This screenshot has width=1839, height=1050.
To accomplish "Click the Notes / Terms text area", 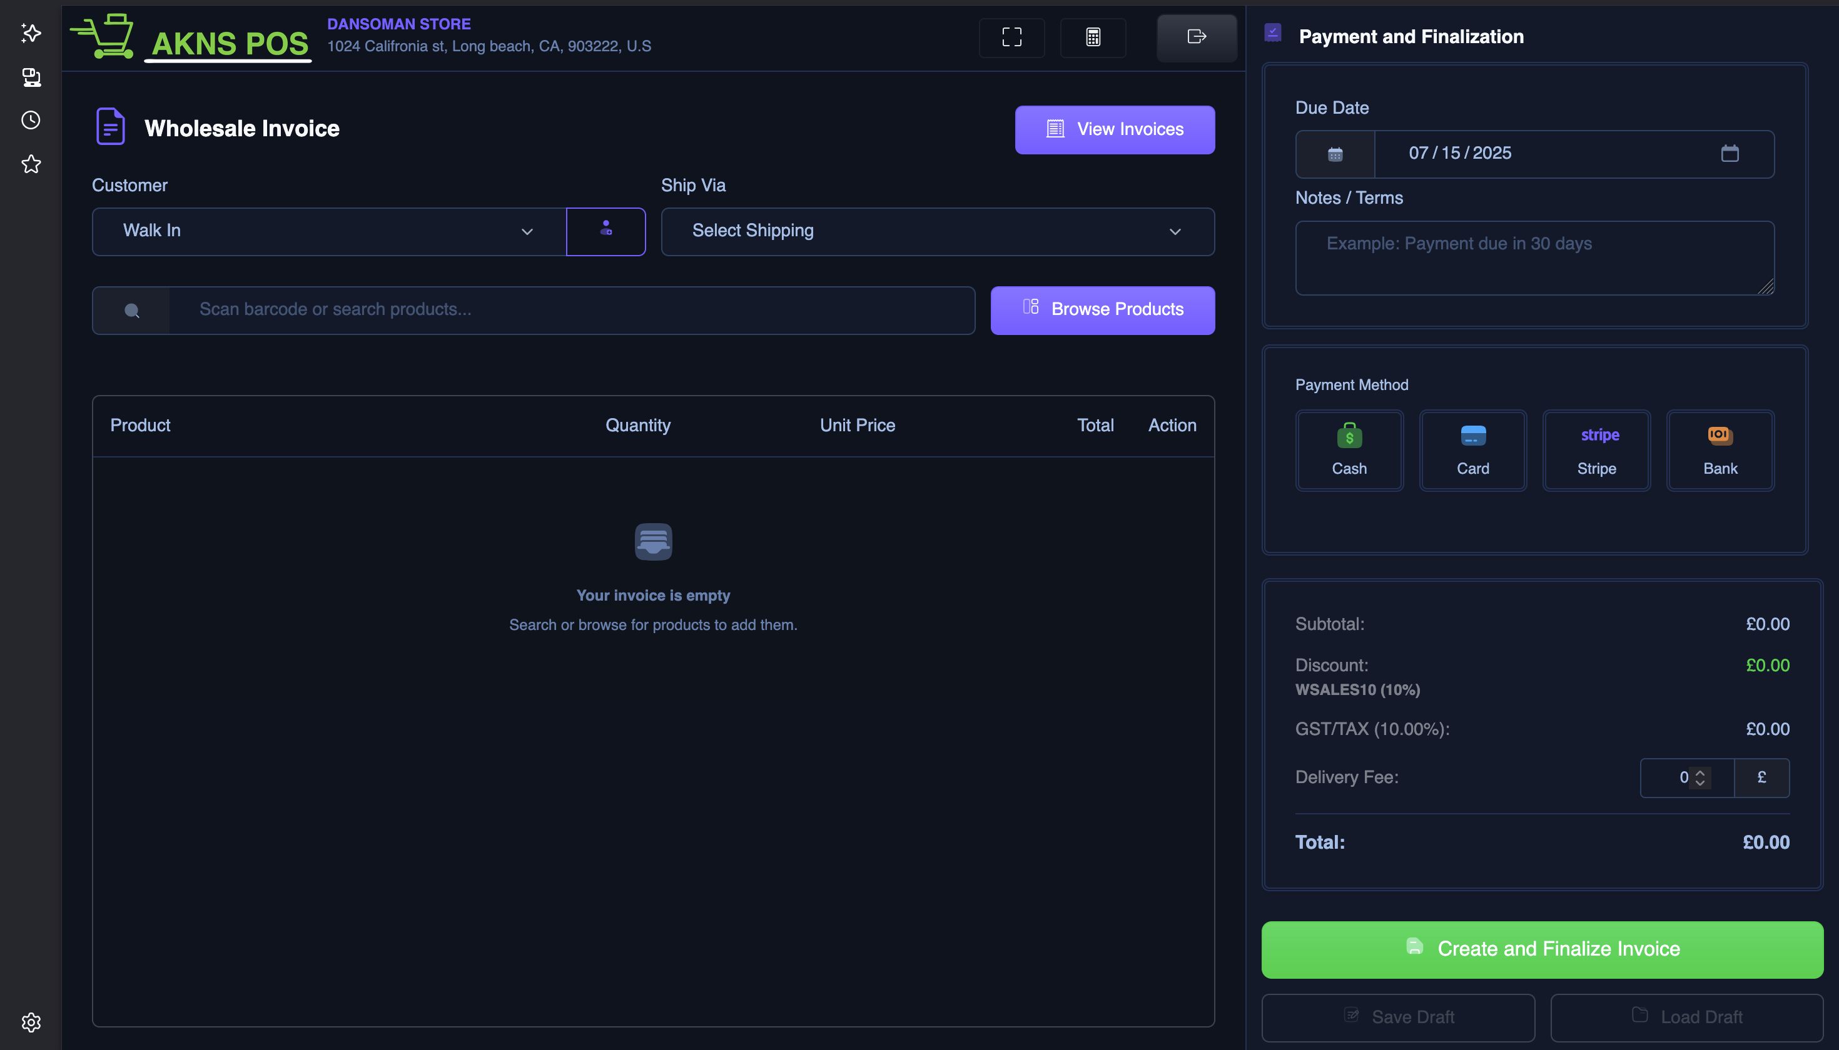I will (1534, 257).
